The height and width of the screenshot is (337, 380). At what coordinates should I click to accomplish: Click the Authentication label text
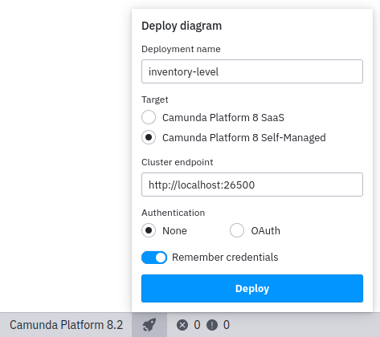[174, 213]
